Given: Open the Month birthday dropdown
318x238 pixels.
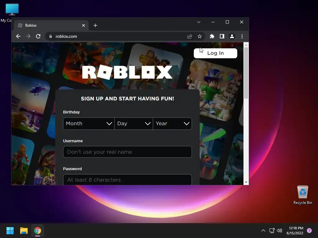Looking at the screenshot, I should pos(89,124).
